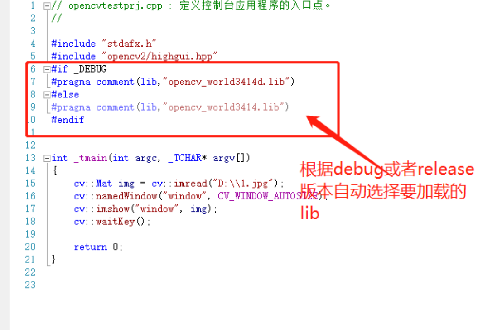Collapse the #else region toggle

[47, 95]
